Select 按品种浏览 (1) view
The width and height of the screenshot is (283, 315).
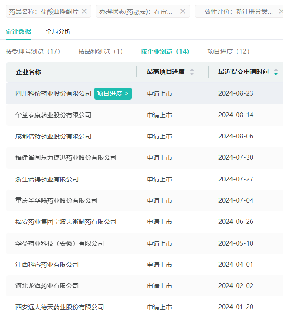(100, 51)
